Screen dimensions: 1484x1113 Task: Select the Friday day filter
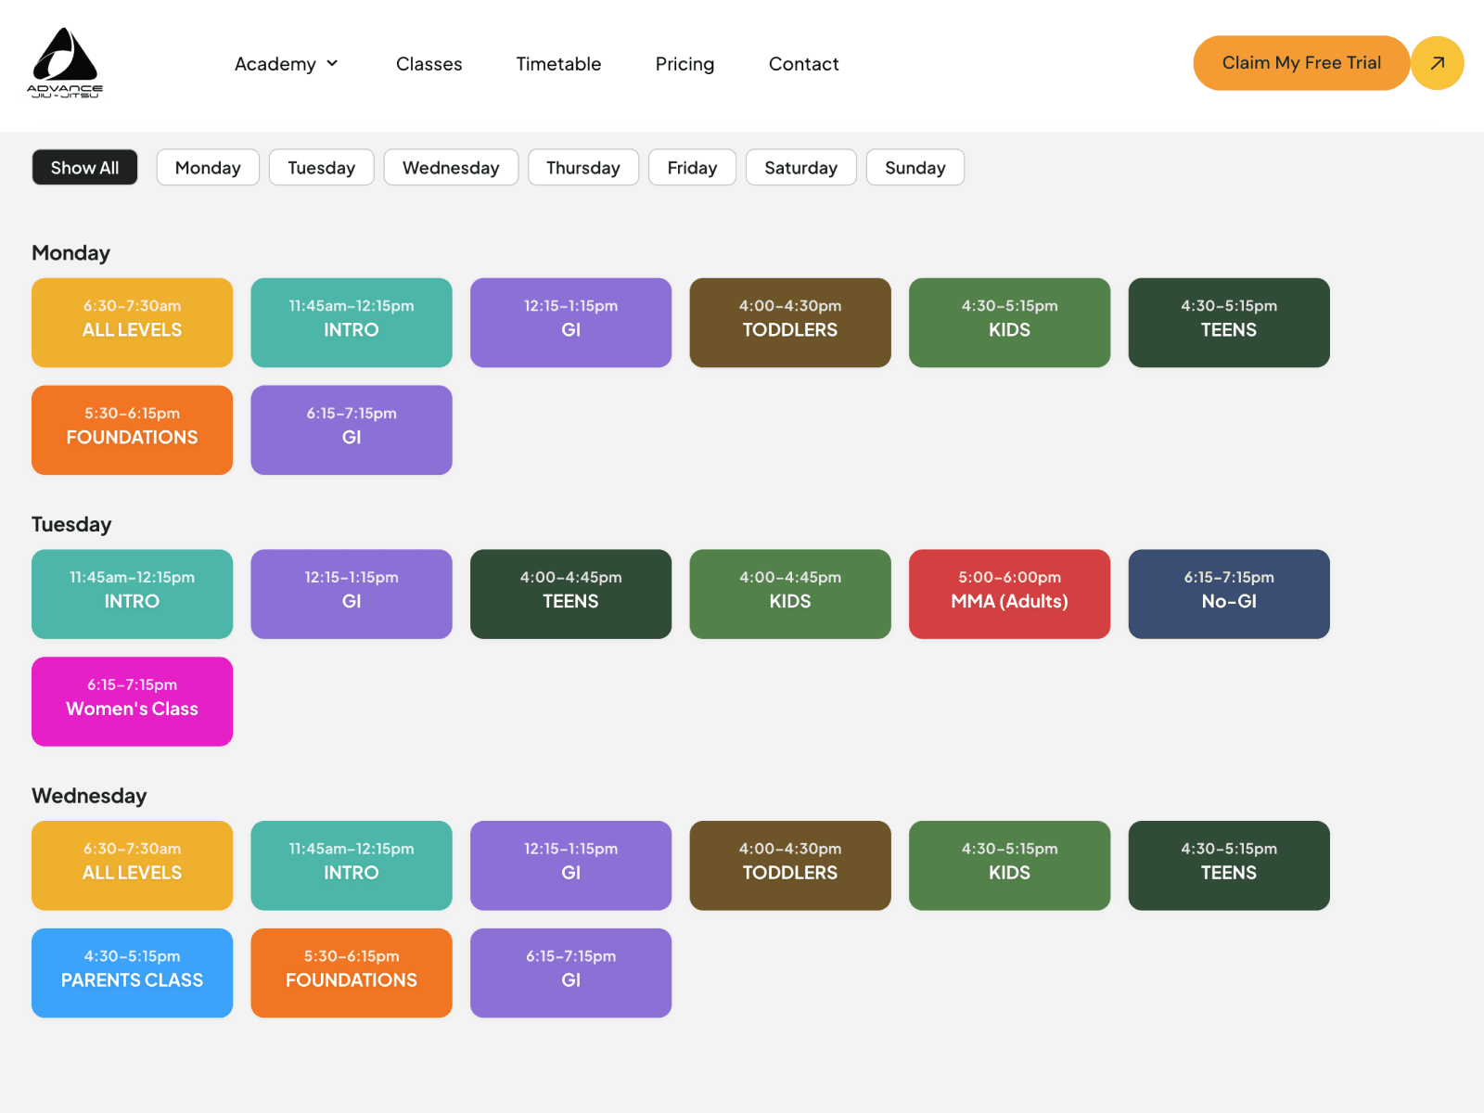[x=692, y=167]
